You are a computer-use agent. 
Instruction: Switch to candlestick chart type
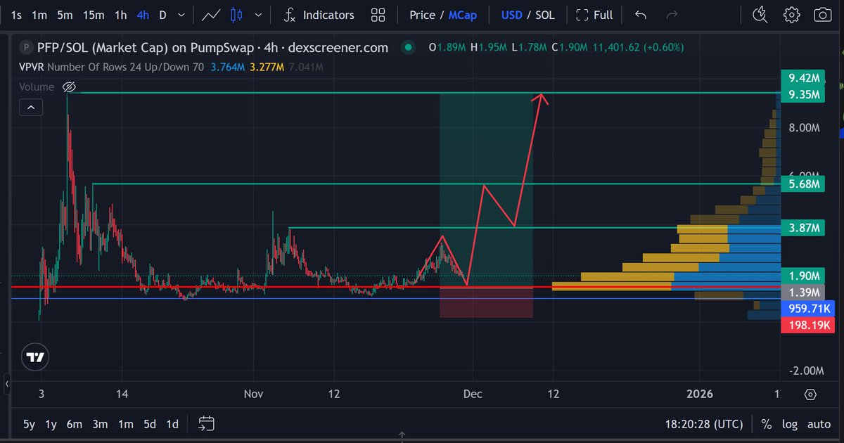tap(236, 15)
